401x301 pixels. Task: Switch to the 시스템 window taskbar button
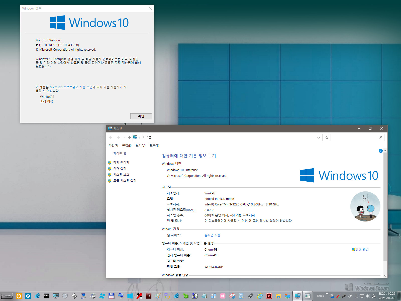297,296
